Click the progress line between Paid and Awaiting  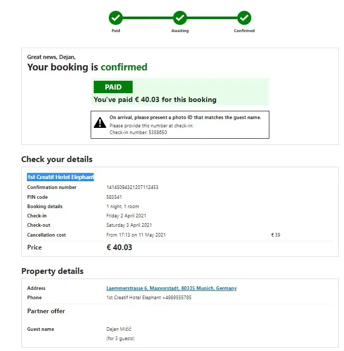148,18
